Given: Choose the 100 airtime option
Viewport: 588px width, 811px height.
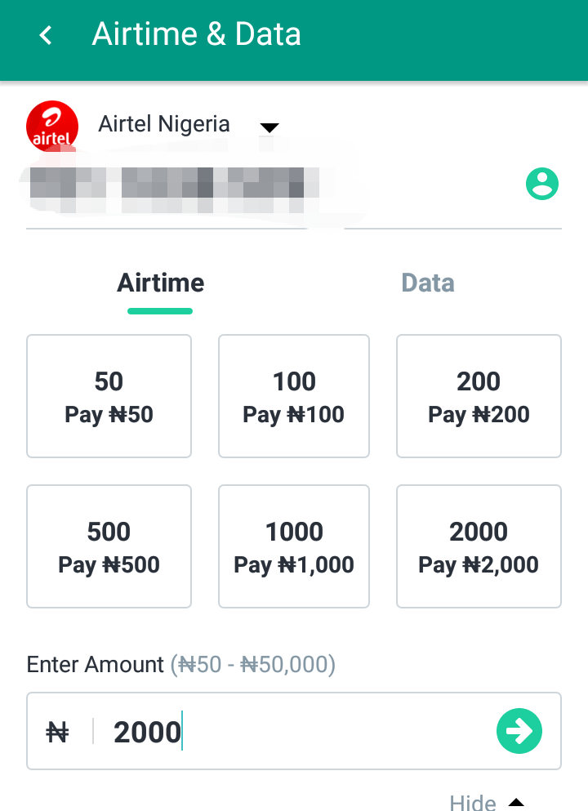Looking at the screenshot, I should tap(294, 396).
